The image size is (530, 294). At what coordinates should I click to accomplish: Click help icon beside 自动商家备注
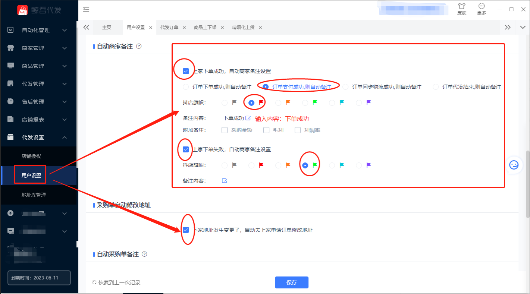(x=139, y=47)
